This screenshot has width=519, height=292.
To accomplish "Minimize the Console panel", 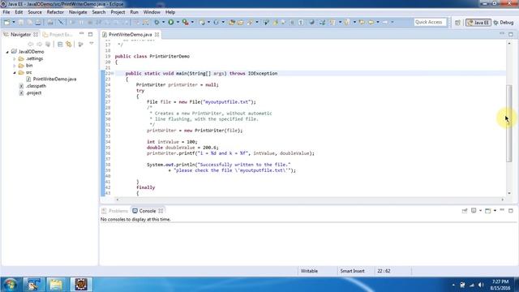I will coord(502,210).
